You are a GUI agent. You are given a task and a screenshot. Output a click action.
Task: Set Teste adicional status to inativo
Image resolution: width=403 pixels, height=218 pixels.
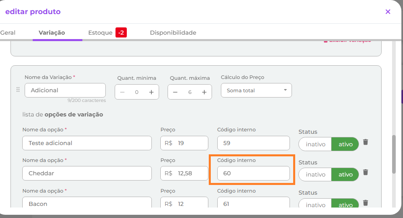point(315,144)
